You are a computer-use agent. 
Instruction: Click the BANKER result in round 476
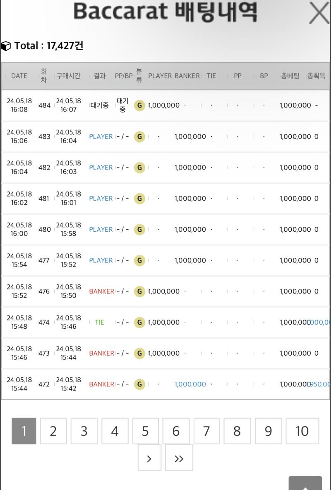[x=102, y=291]
